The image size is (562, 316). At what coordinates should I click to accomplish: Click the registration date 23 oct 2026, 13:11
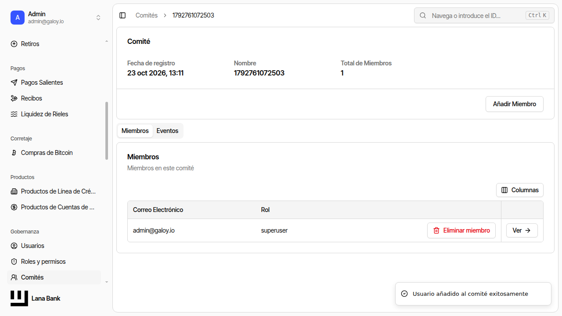[x=155, y=73]
